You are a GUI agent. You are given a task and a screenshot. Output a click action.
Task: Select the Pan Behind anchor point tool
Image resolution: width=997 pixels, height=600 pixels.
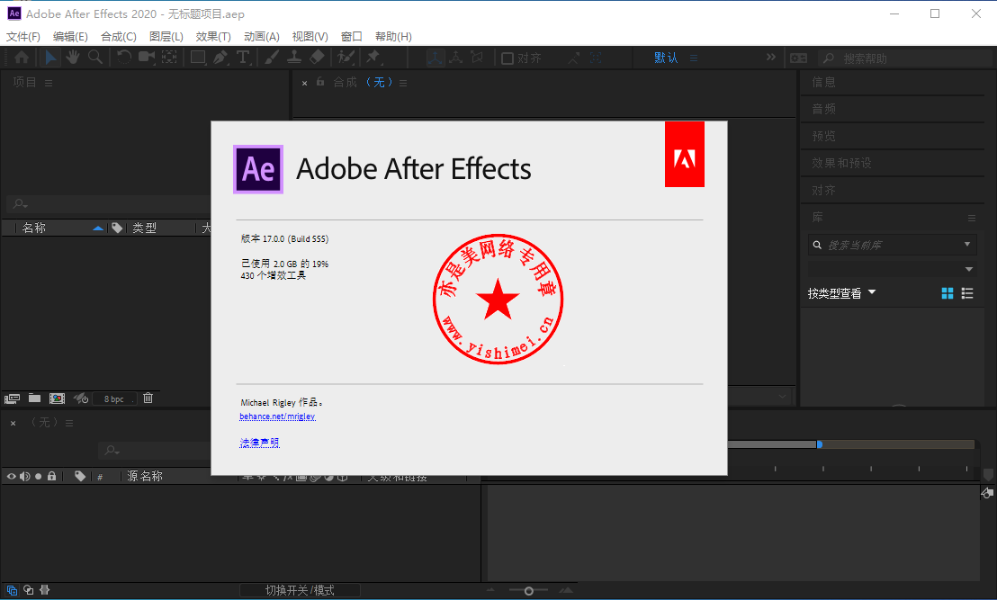169,58
